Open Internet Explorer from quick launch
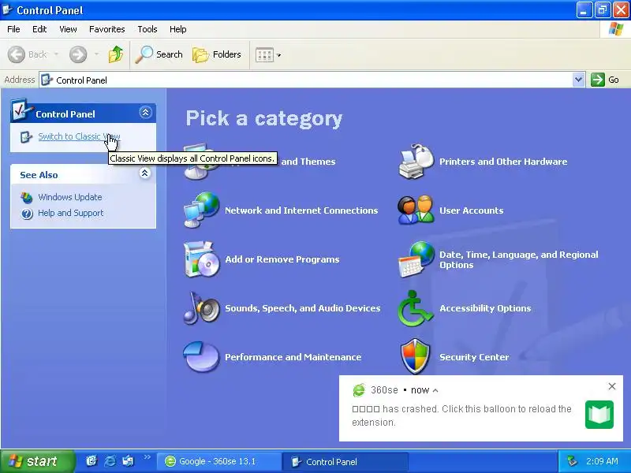Screen dimensions: 631x473 click(110, 461)
